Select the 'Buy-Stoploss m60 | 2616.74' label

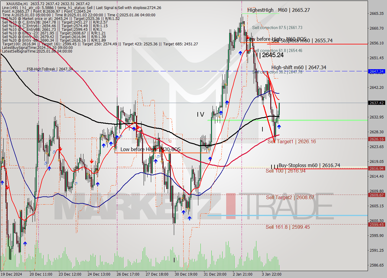click(309, 165)
